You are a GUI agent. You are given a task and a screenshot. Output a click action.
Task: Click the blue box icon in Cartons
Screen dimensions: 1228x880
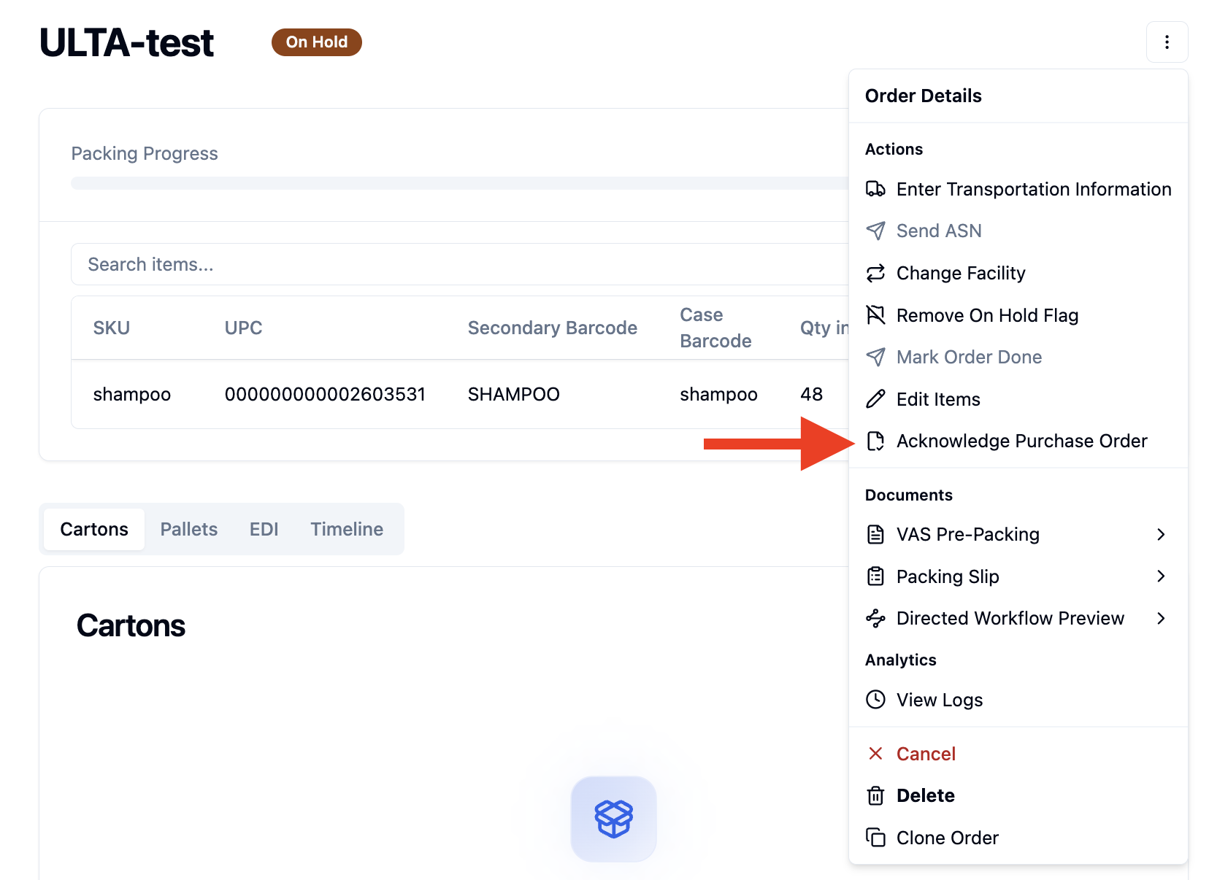pos(613,819)
